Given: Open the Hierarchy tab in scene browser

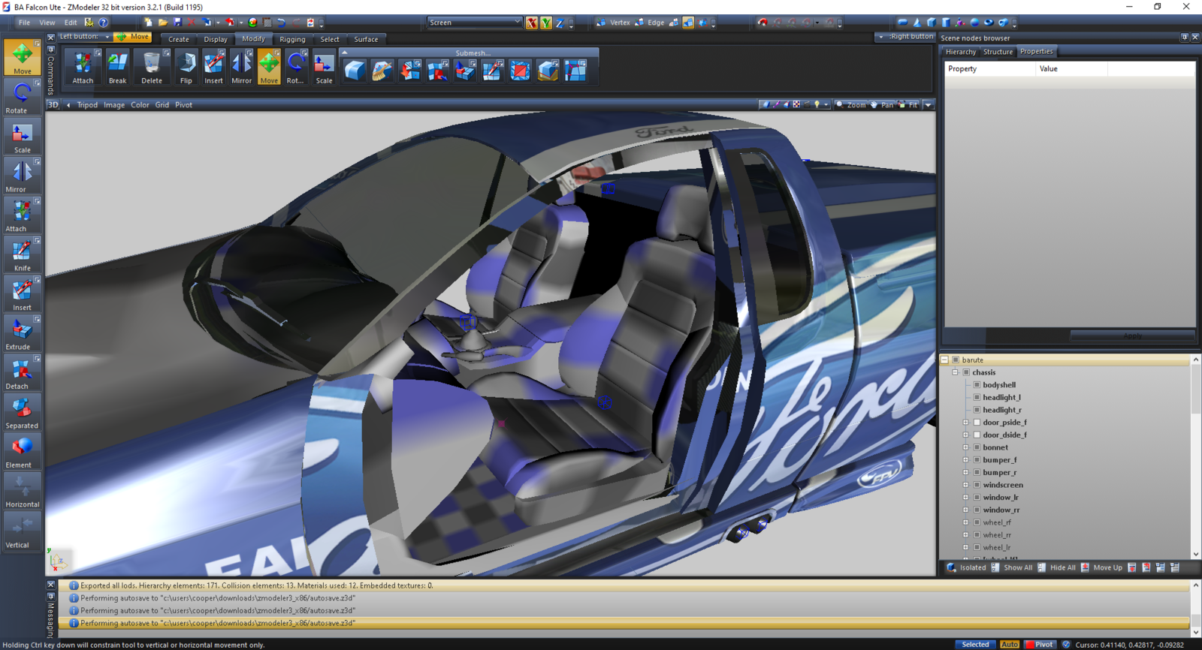Looking at the screenshot, I should click(960, 52).
